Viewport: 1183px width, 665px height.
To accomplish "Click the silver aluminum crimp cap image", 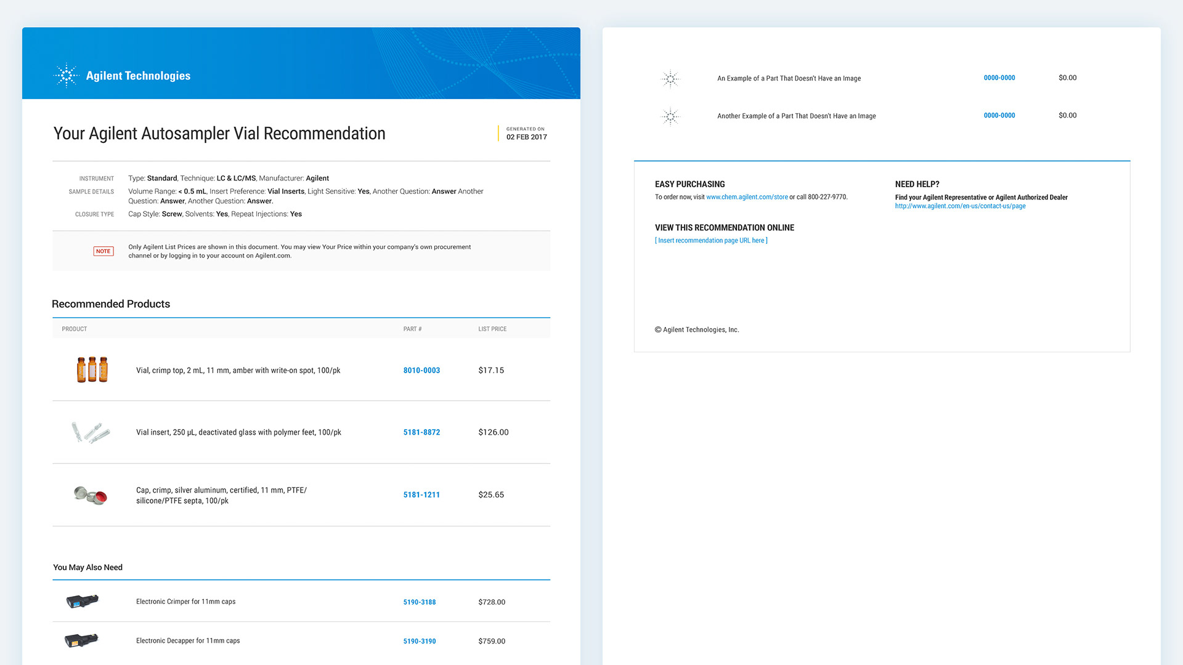I will click(x=91, y=495).
